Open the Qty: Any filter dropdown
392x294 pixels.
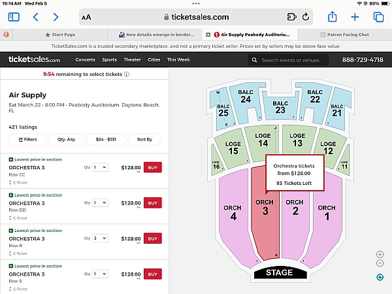(66, 140)
